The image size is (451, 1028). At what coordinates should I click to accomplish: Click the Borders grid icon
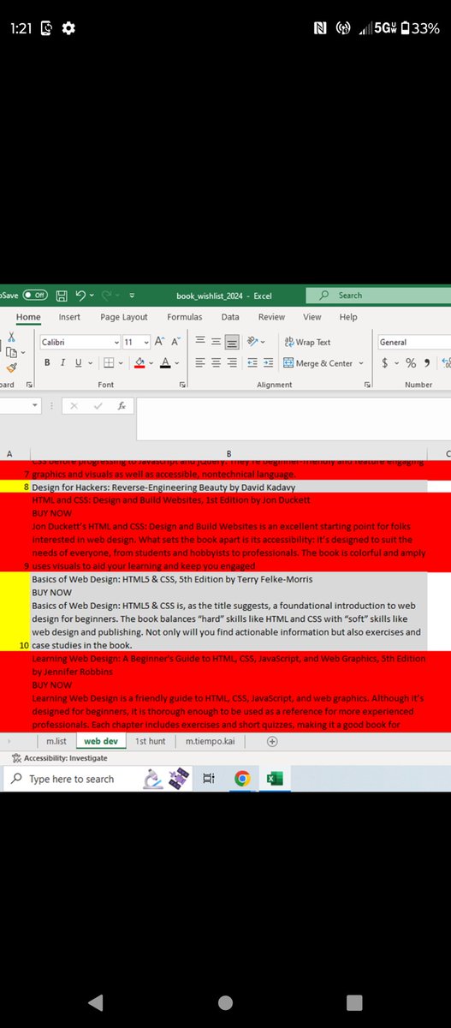pos(109,363)
